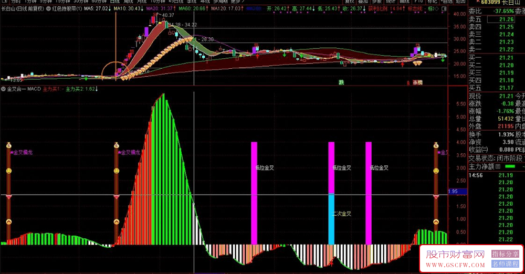Image resolution: width=525 pixels, height=274 pixels.
Task: Click the 获利比例 14.94 value
Action: point(386,9)
